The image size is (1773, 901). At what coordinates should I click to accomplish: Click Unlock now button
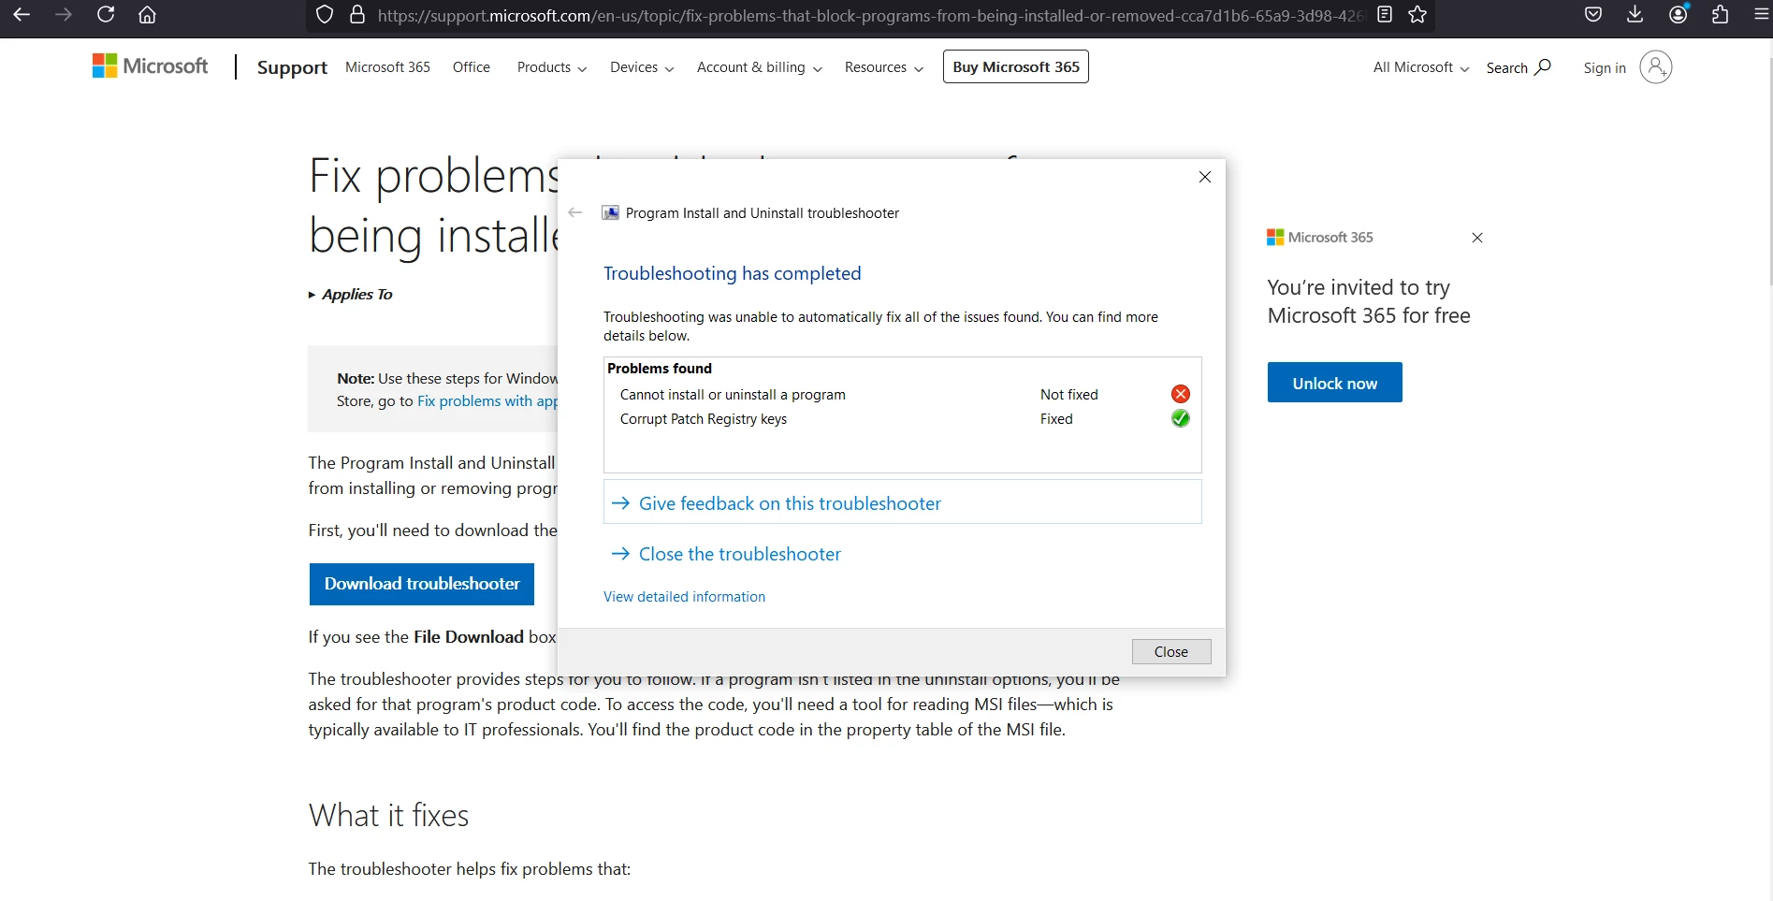point(1335,383)
